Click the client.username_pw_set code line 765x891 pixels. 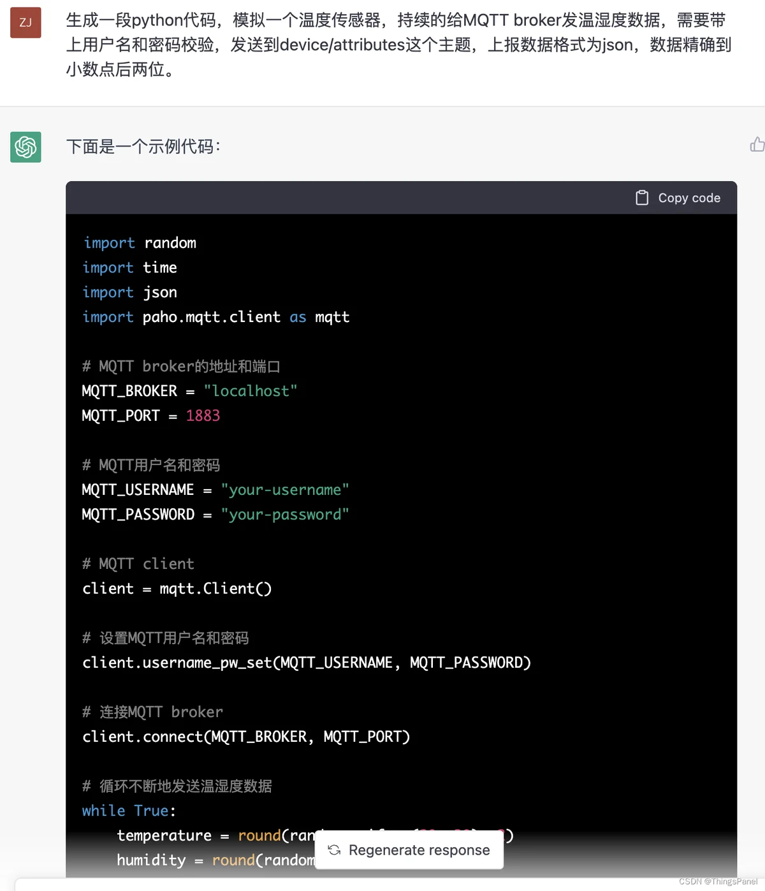tap(307, 663)
